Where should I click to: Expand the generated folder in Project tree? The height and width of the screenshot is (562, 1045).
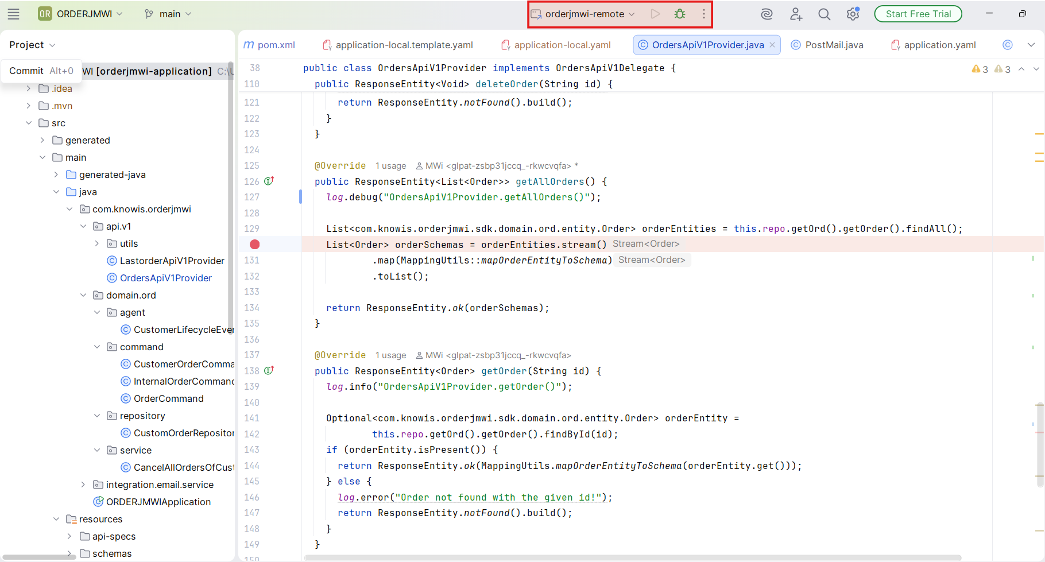pyautogui.click(x=41, y=139)
